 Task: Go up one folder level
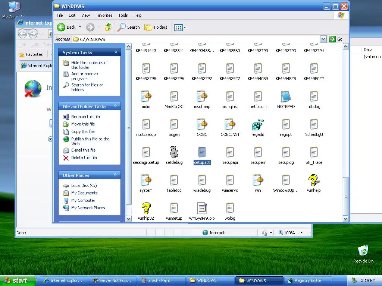coord(108,27)
